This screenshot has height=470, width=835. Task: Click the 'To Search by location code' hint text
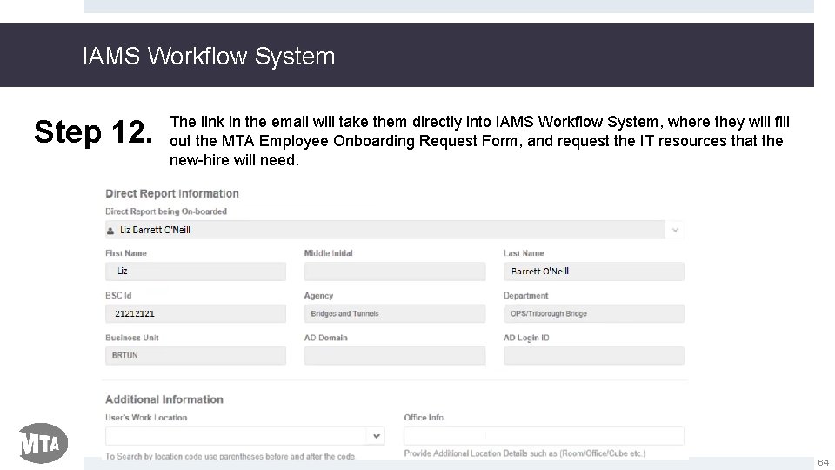[230, 456]
